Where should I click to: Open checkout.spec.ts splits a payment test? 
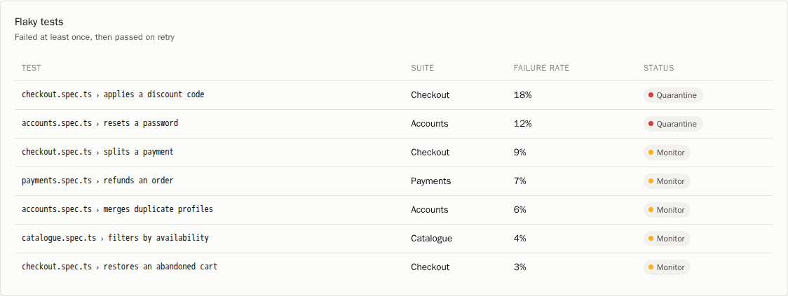97,152
